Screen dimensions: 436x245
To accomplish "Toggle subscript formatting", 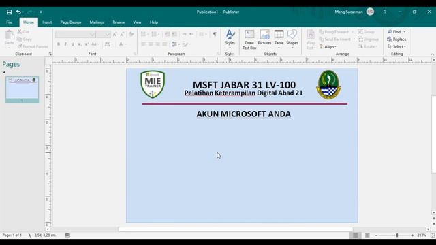I will point(80,44).
